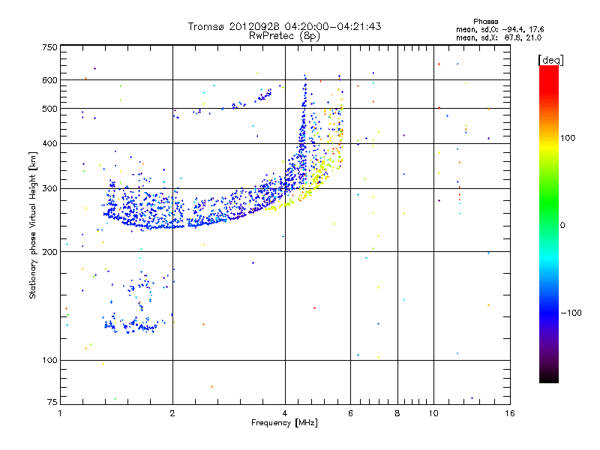Click the y-axis label '600'
600x450 pixels.
tap(50, 80)
